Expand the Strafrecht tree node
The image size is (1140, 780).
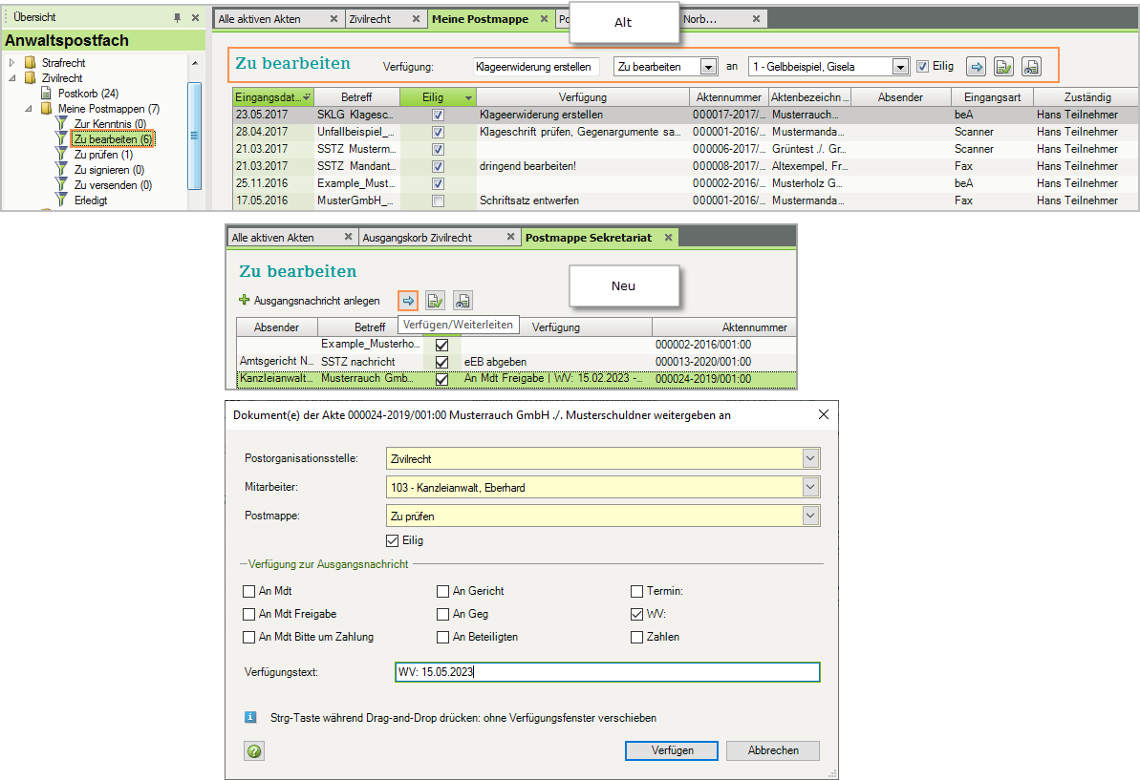point(12,63)
